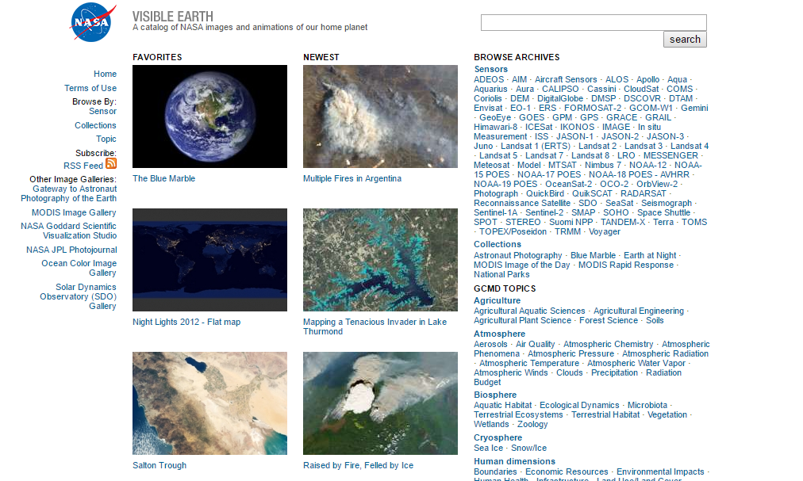Click Raised by Fire, Felled by Ice caption
803x481 pixels.
point(358,465)
